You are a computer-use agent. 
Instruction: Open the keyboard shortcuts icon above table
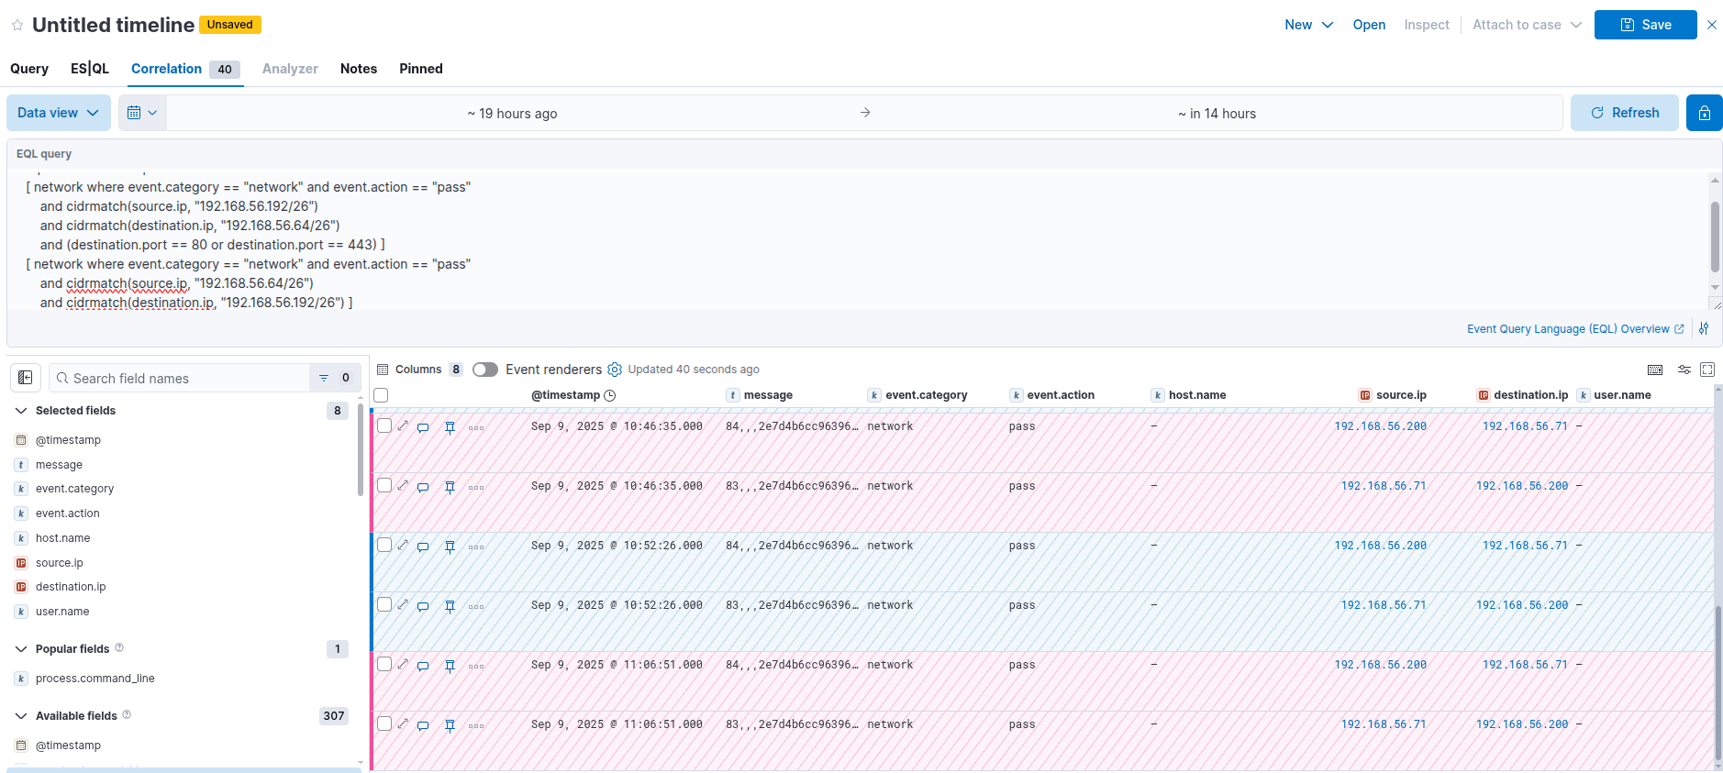[x=1655, y=370]
